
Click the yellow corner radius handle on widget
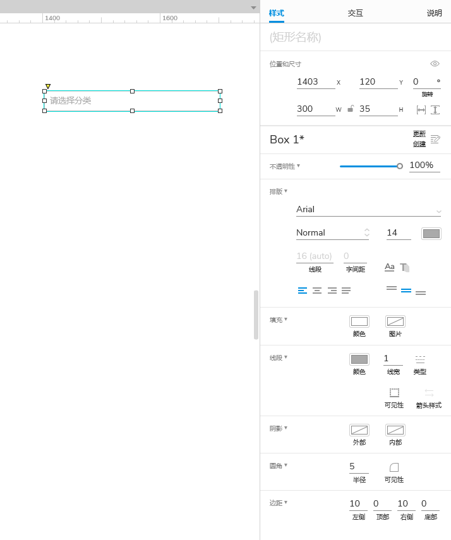(x=48, y=86)
